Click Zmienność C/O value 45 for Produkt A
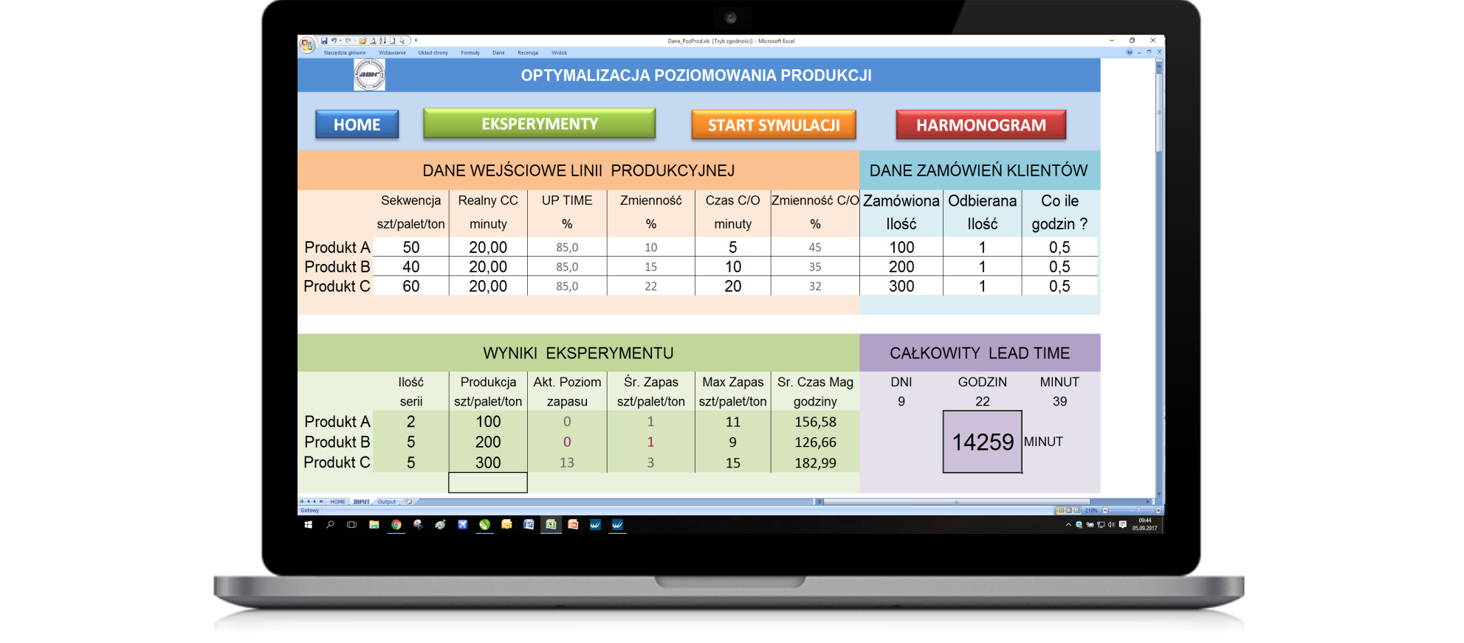 [815, 247]
